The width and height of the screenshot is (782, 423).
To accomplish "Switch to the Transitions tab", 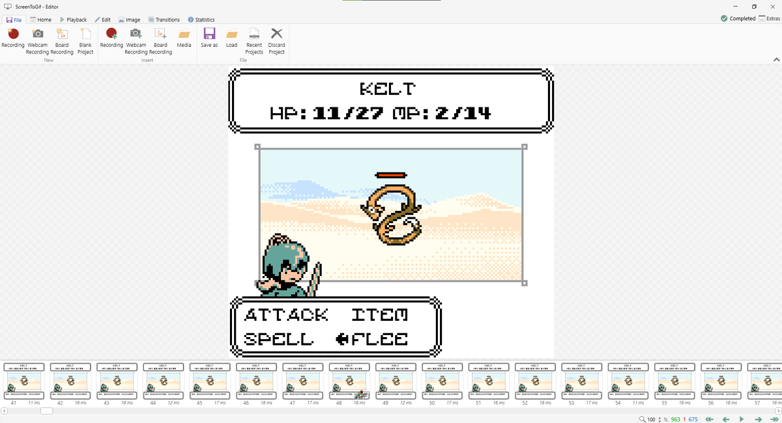I will point(164,20).
